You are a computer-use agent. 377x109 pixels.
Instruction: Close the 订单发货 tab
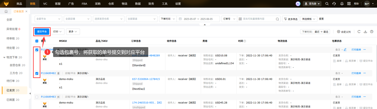(26, 11)
